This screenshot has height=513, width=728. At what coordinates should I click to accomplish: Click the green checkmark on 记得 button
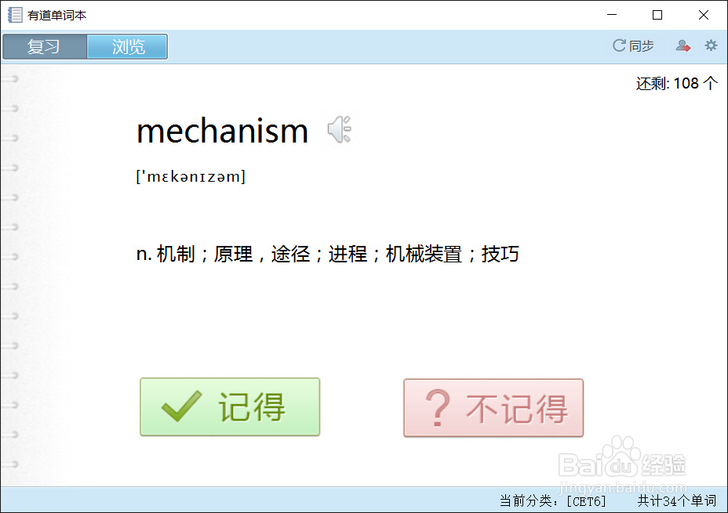click(181, 406)
